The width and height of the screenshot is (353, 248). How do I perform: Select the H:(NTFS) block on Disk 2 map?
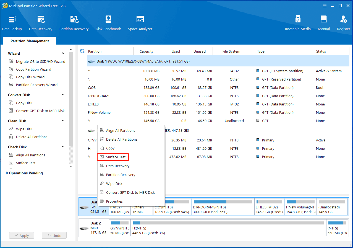(228, 228)
